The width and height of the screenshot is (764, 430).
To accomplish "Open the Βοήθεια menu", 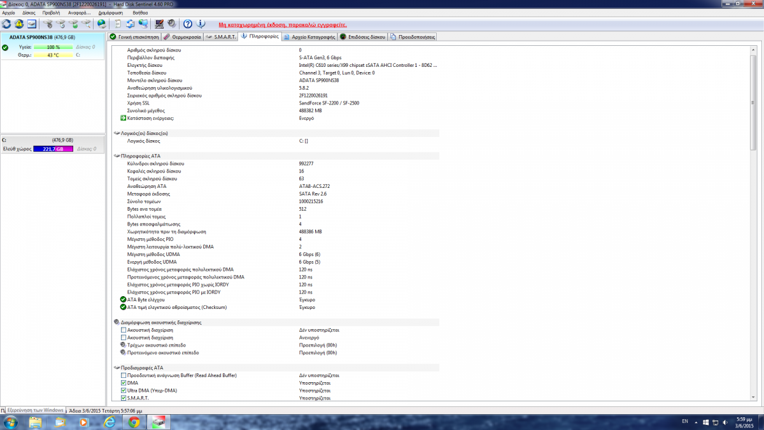I will (141, 13).
